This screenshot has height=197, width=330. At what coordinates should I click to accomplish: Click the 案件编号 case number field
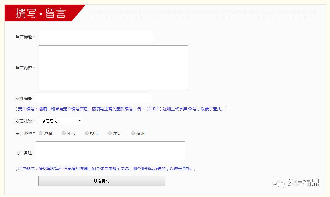(x=94, y=98)
